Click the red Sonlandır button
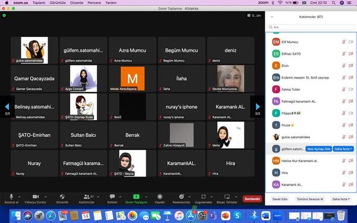Screen dimensions: 357x223 (x=252, y=199)
